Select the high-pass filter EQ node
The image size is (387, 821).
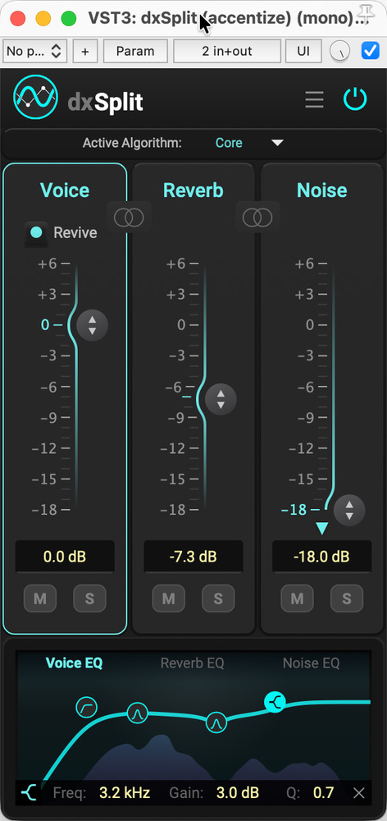pyautogui.click(x=86, y=708)
